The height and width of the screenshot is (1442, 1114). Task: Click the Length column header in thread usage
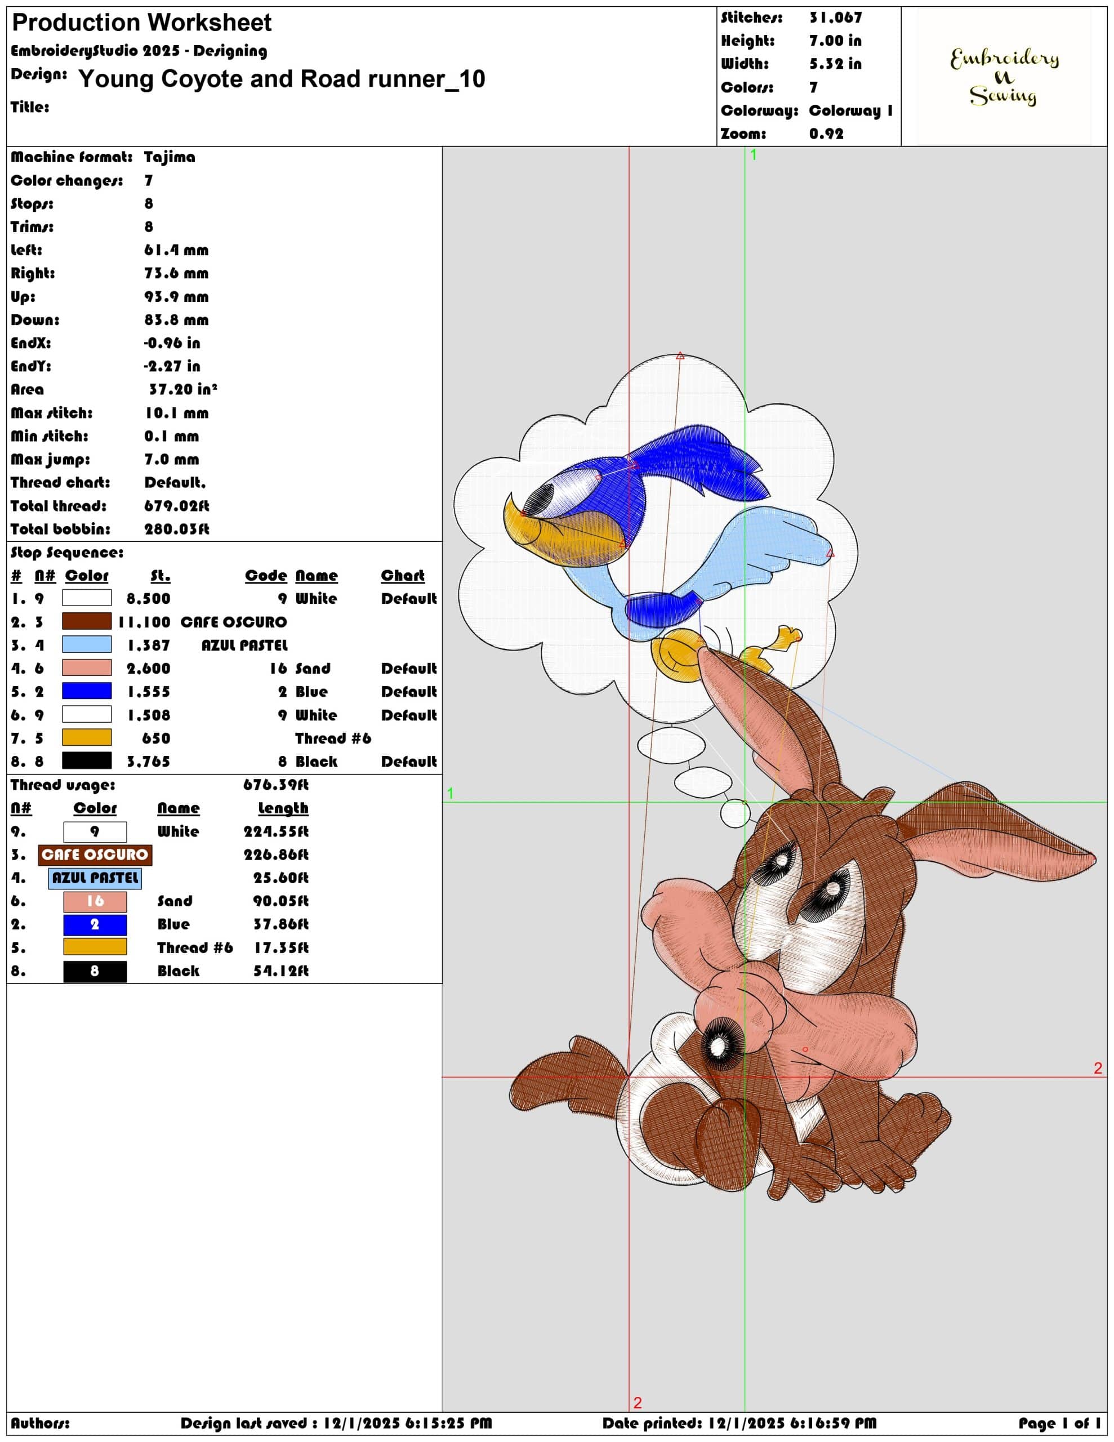(283, 808)
